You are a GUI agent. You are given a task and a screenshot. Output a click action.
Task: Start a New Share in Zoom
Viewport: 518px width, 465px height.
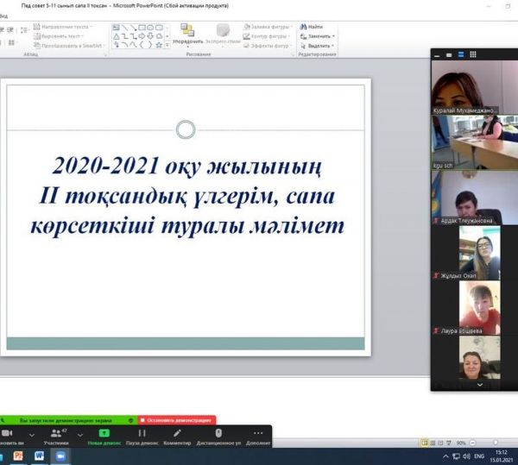[x=103, y=436]
